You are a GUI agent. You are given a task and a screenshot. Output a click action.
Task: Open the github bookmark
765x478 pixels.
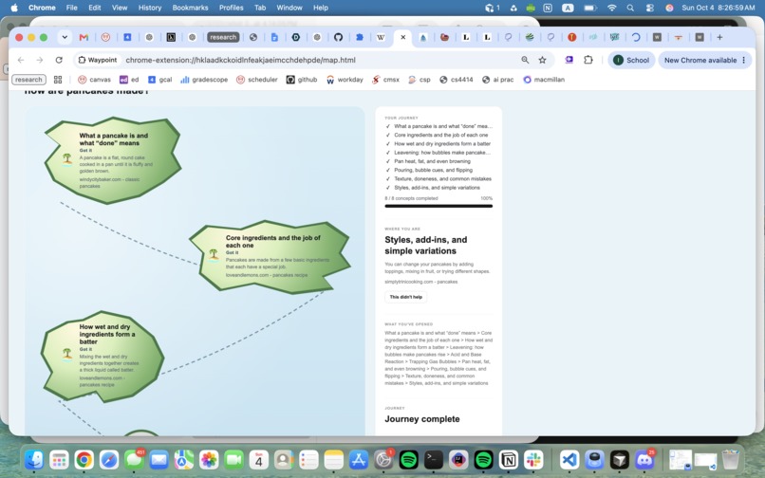pyautogui.click(x=302, y=80)
